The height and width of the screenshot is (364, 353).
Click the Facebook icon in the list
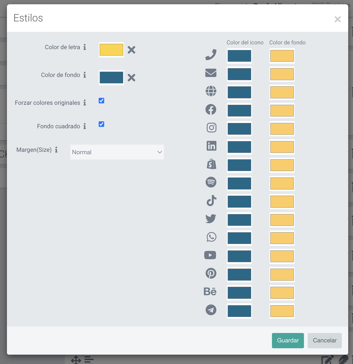211,109
